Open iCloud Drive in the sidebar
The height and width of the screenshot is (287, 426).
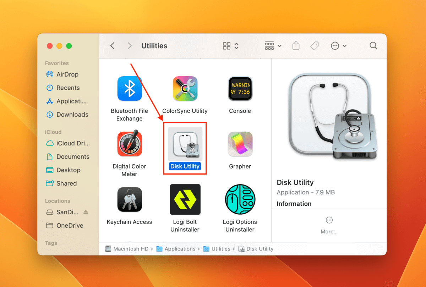point(68,143)
